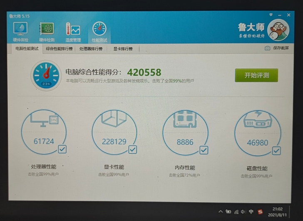Switch to the 处理器排行榜 tab

91,49
